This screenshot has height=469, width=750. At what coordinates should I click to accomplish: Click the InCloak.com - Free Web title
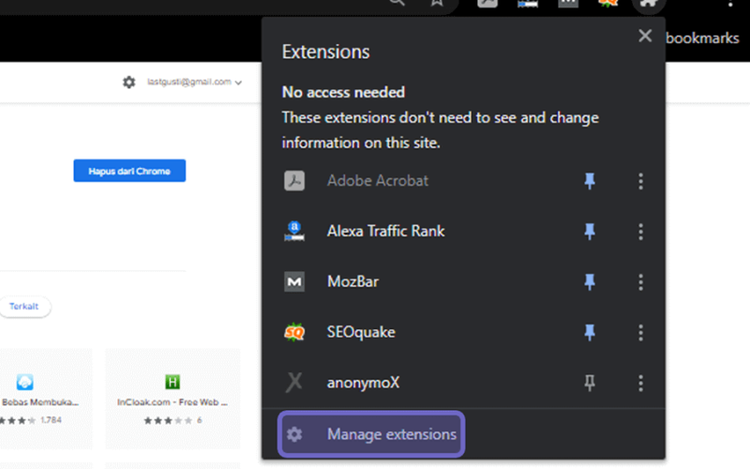tap(172, 402)
